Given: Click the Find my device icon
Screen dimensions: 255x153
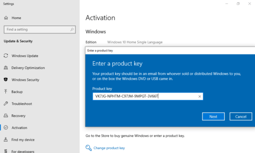Looking at the screenshot, I should [6, 140].
